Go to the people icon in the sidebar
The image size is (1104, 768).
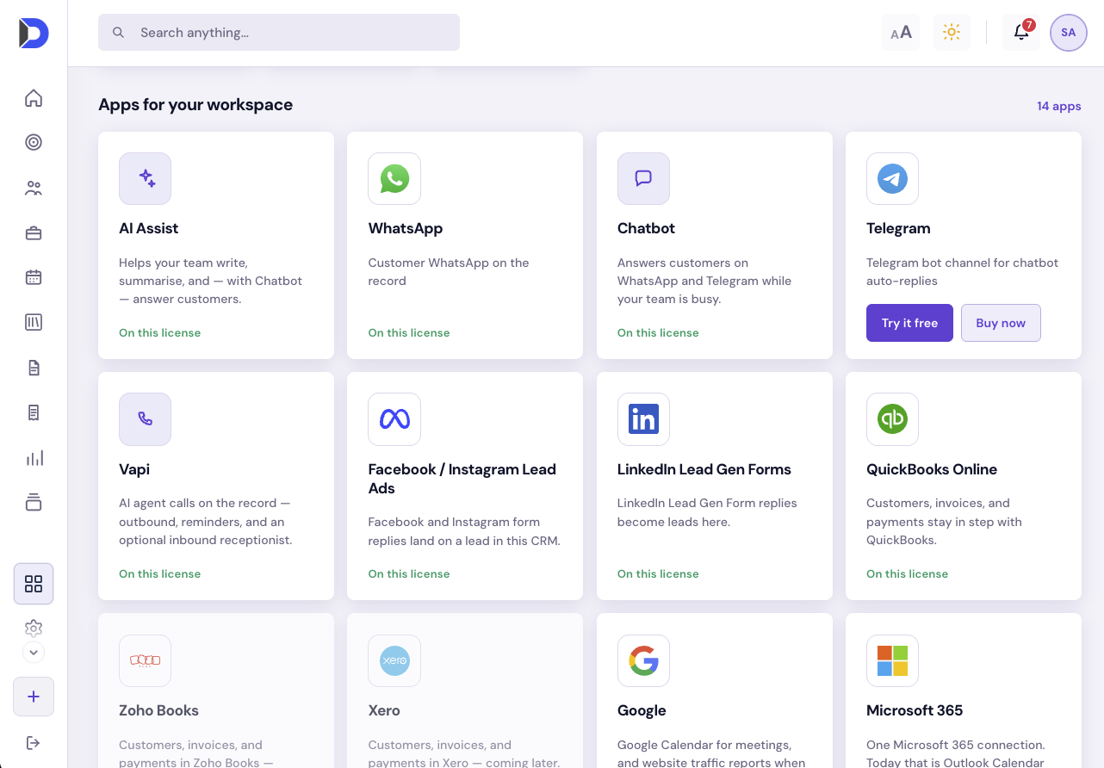pyautogui.click(x=34, y=188)
